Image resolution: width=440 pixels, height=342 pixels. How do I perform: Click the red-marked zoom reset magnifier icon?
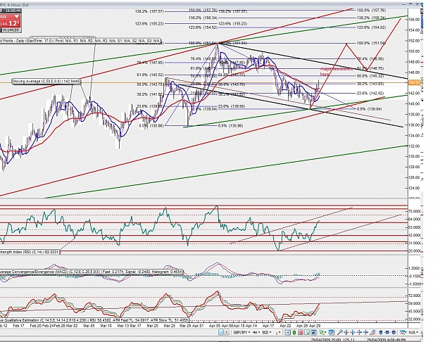372,333
